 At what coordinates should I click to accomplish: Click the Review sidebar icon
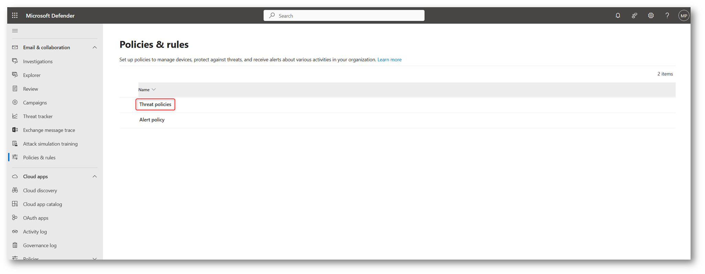15,88
